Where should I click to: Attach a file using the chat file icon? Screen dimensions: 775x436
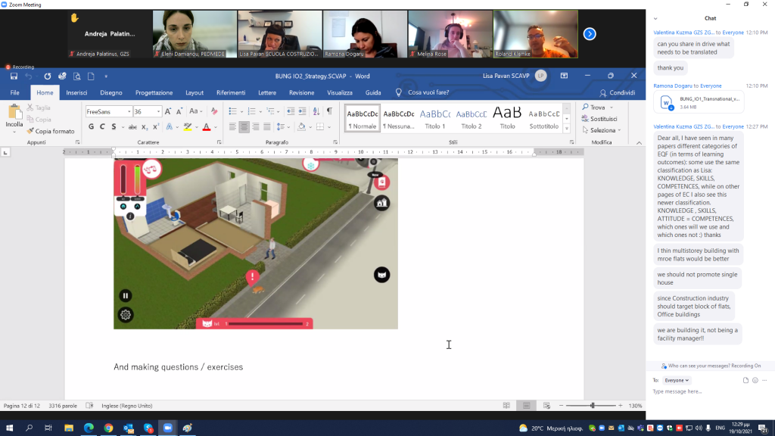[x=745, y=380]
